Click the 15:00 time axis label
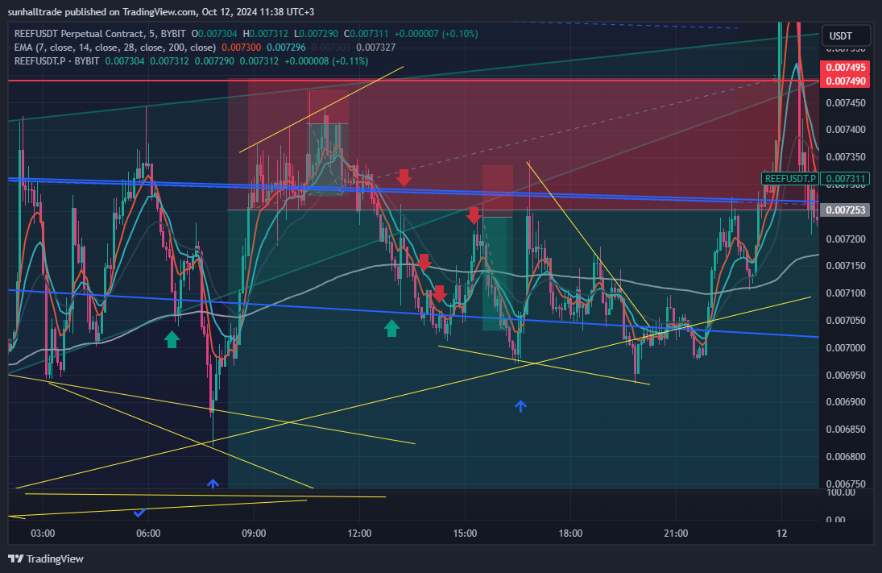 point(465,533)
